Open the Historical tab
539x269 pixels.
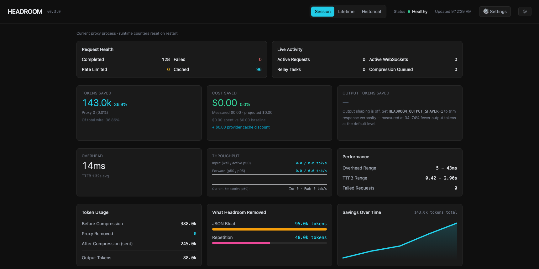pyautogui.click(x=371, y=12)
